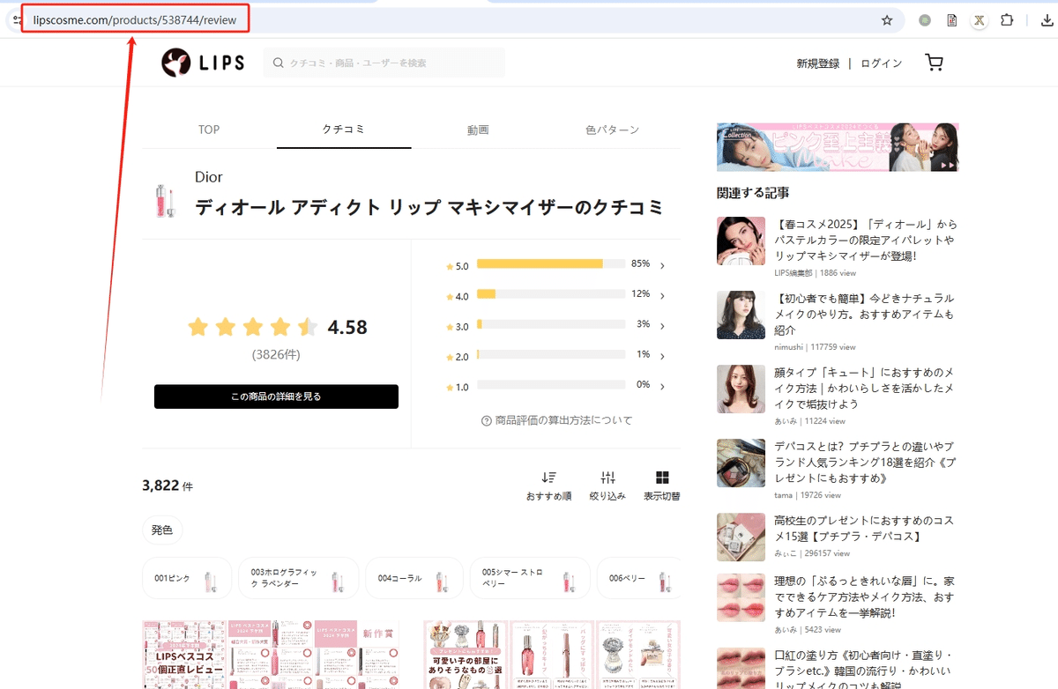Choose the 004コーラル color chip
1058x689 pixels.
pos(414,579)
